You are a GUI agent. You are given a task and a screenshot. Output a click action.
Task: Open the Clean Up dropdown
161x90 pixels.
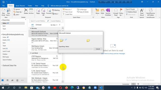click(x=18, y=12)
